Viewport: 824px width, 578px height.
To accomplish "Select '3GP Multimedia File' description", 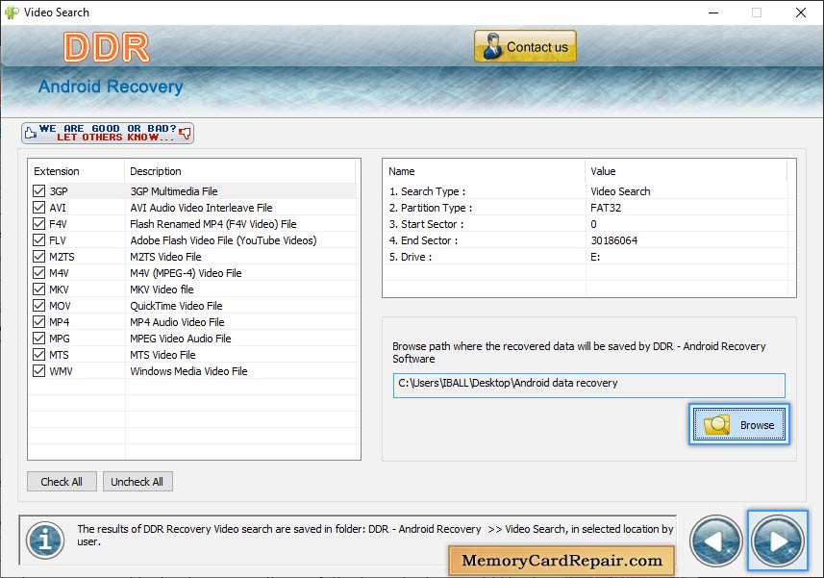I will click(x=174, y=191).
